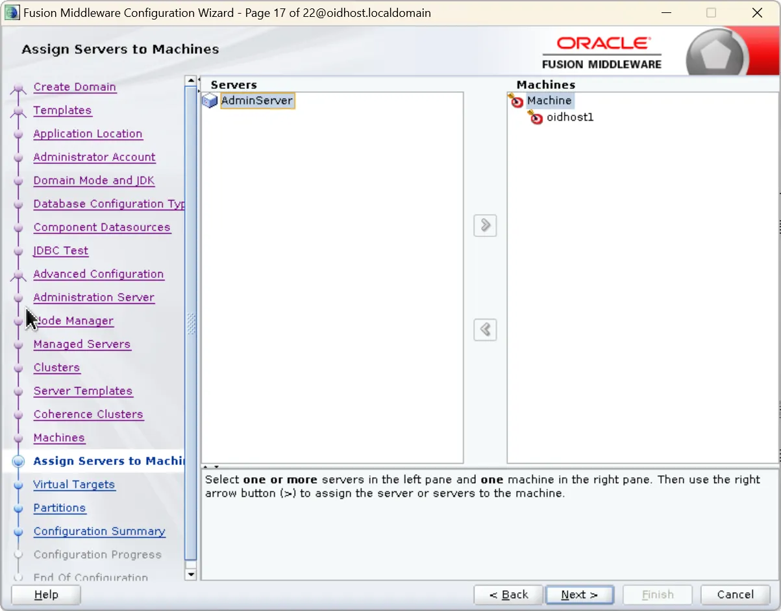
Task: Open the Node Manager step
Action: [73, 321]
